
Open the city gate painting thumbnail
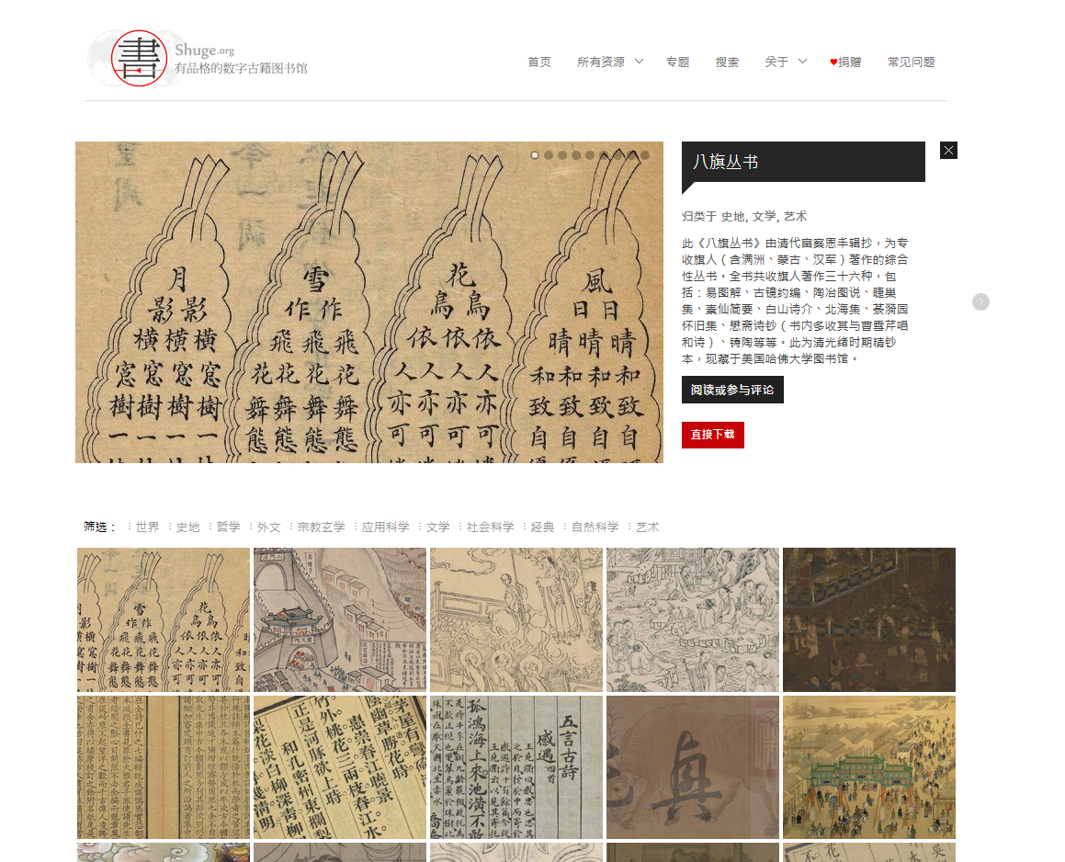pyautogui.click(x=340, y=619)
